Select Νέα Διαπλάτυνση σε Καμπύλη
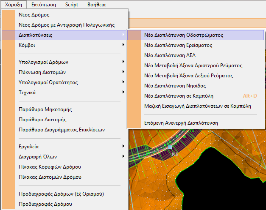Viewport: 266px width, 210px height. tap(196, 96)
